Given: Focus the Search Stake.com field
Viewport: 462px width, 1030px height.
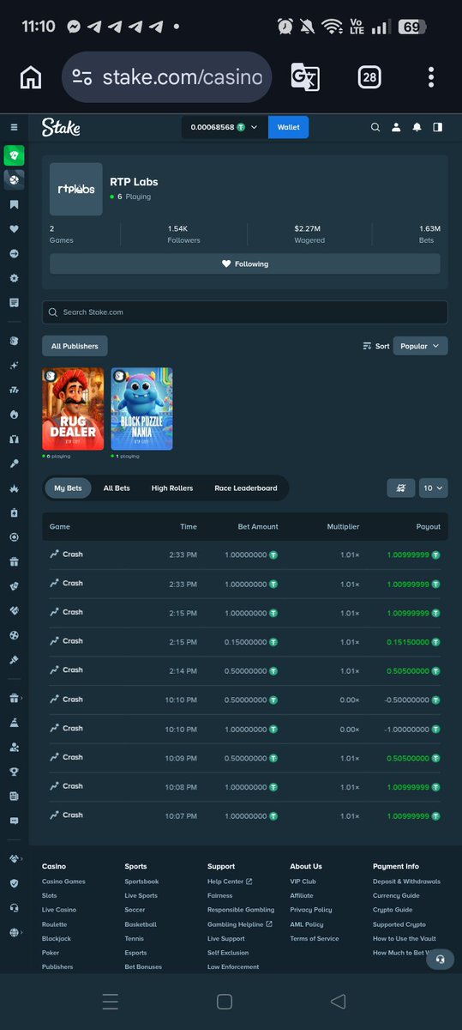Looking at the screenshot, I should tap(245, 312).
